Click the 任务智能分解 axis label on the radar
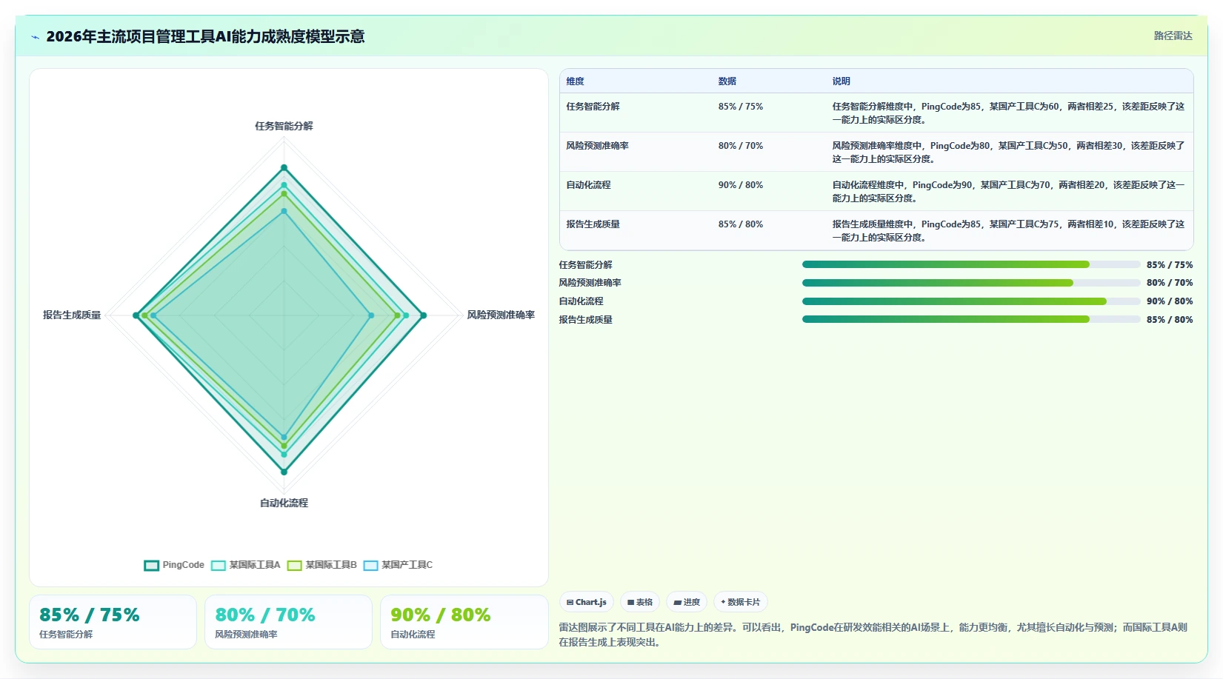Viewport: 1223px width, 679px height. [284, 126]
